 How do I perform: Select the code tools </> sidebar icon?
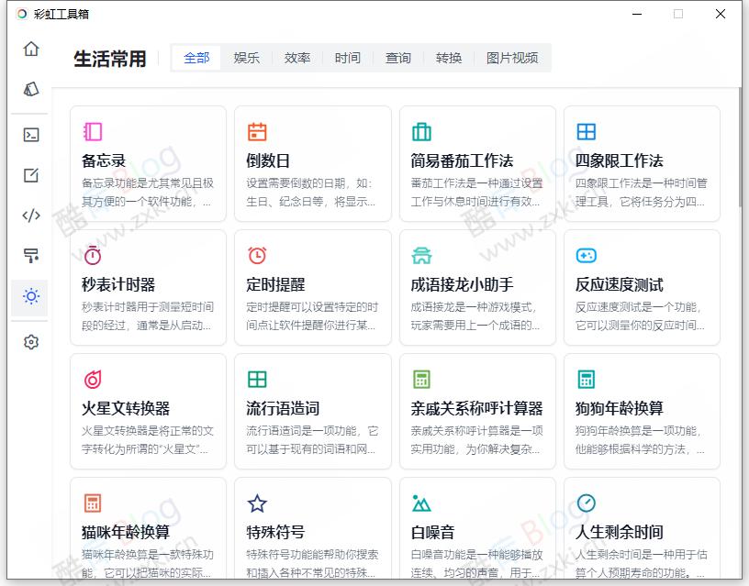pyautogui.click(x=30, y=216)
